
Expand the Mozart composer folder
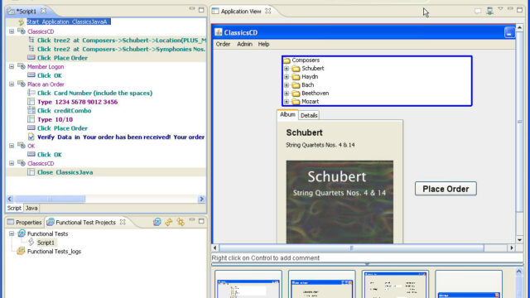287,101
